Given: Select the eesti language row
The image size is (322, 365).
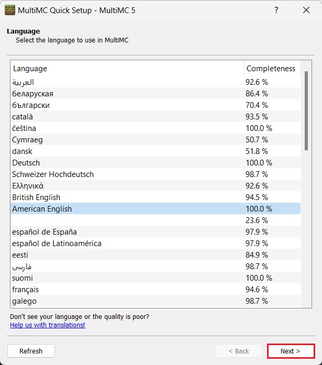Looking at the screenshot, I should pyautogui.click(x=156, y=255).
